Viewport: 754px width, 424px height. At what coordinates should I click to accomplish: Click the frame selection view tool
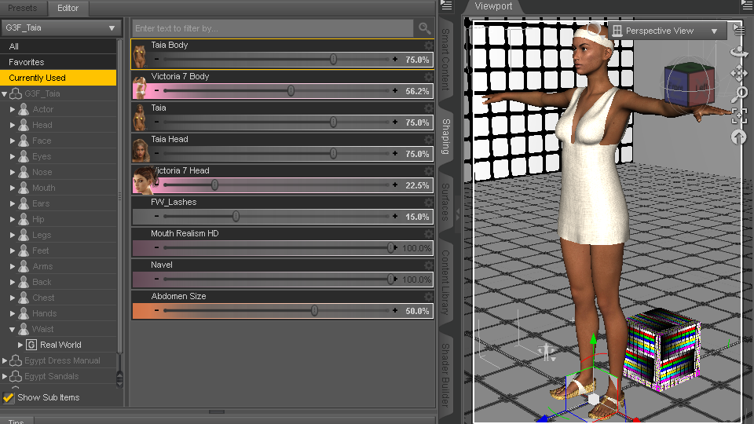pos(738,116)
